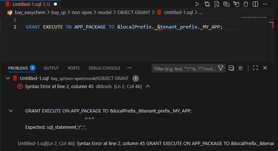Click OBJECT GRANT breadcrumb segment
Image resolution: width=278 pixels, height=151 pixels.
[x=134, y=12]
